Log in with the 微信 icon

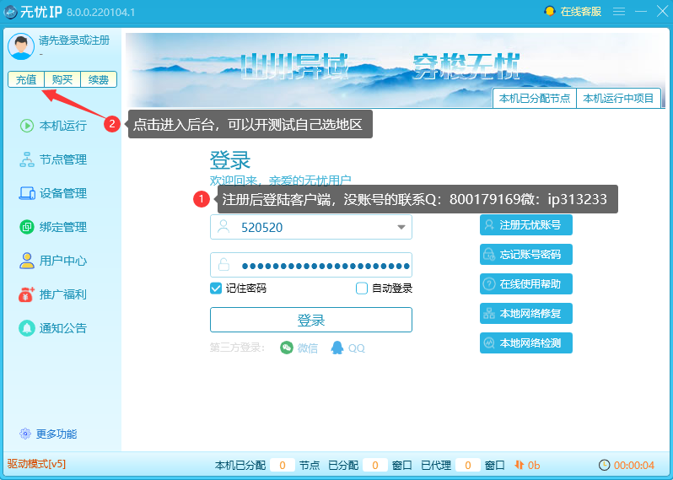tap(287, 348)
